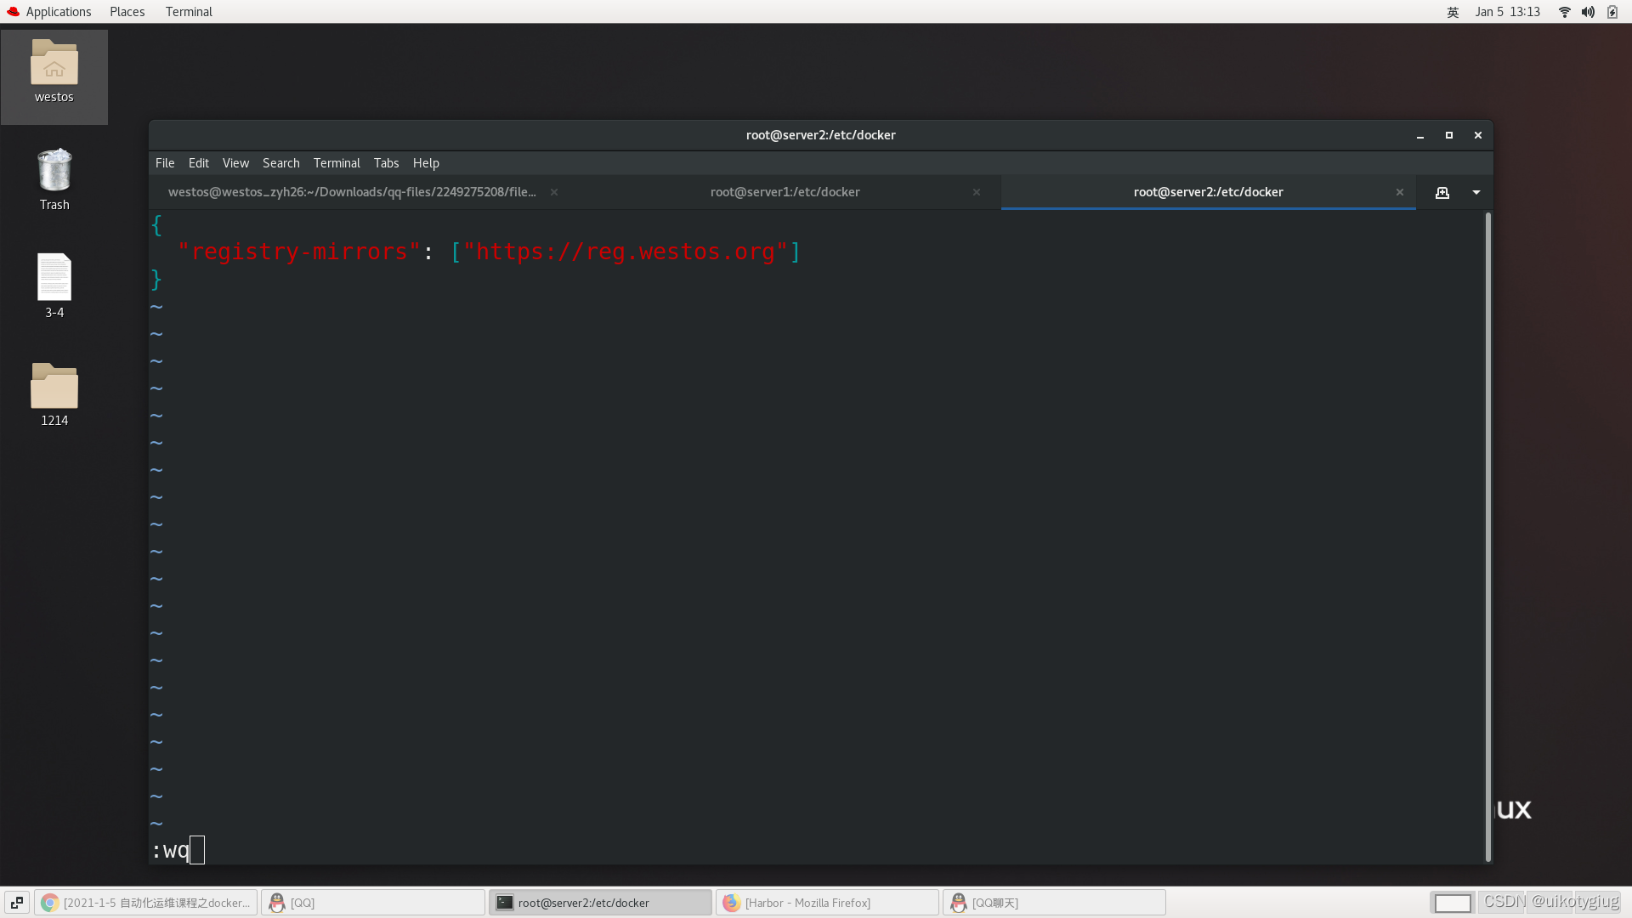The width and height of the screenshot is (1632, 918).
Task: Open Search menu in terminal
Action: pyautogui.click(x=280, y=162)
